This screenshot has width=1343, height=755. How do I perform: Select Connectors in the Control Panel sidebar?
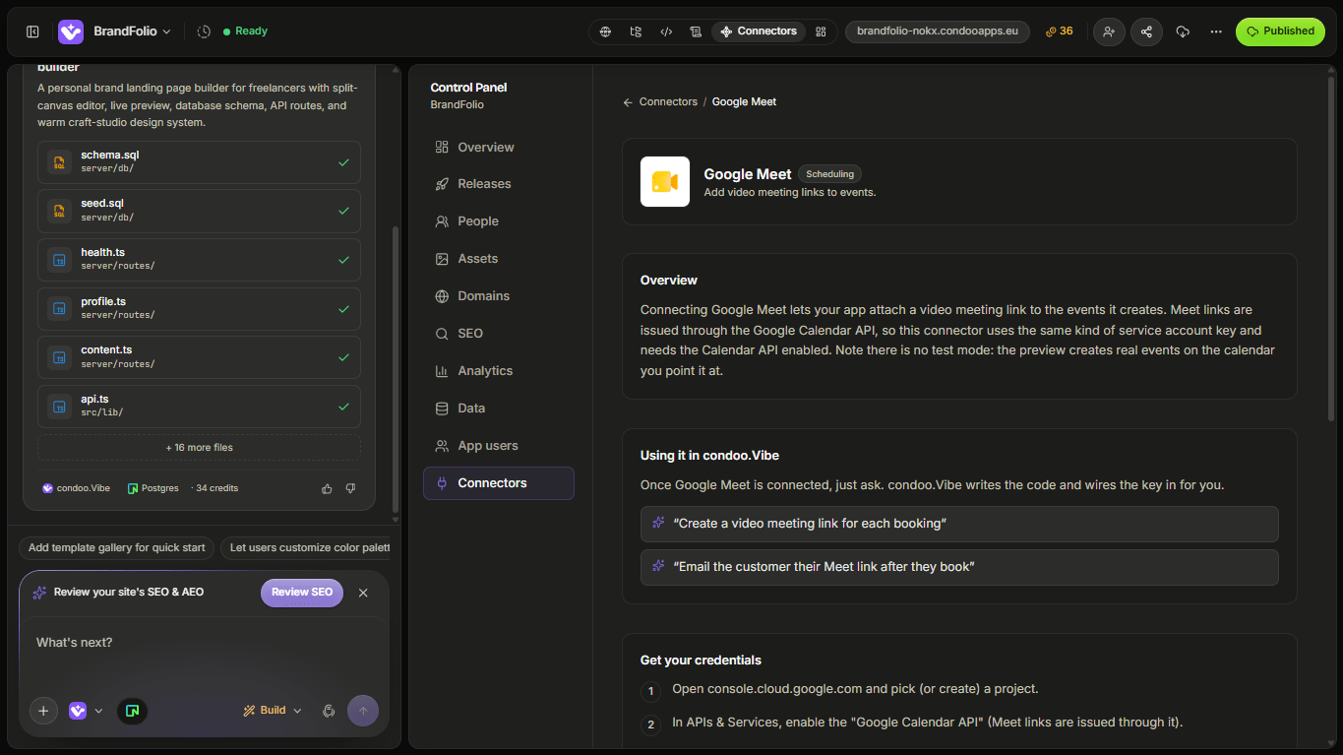[x=499, y=483]
